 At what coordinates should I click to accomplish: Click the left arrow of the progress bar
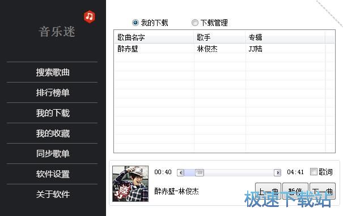(x=180, y=172)
